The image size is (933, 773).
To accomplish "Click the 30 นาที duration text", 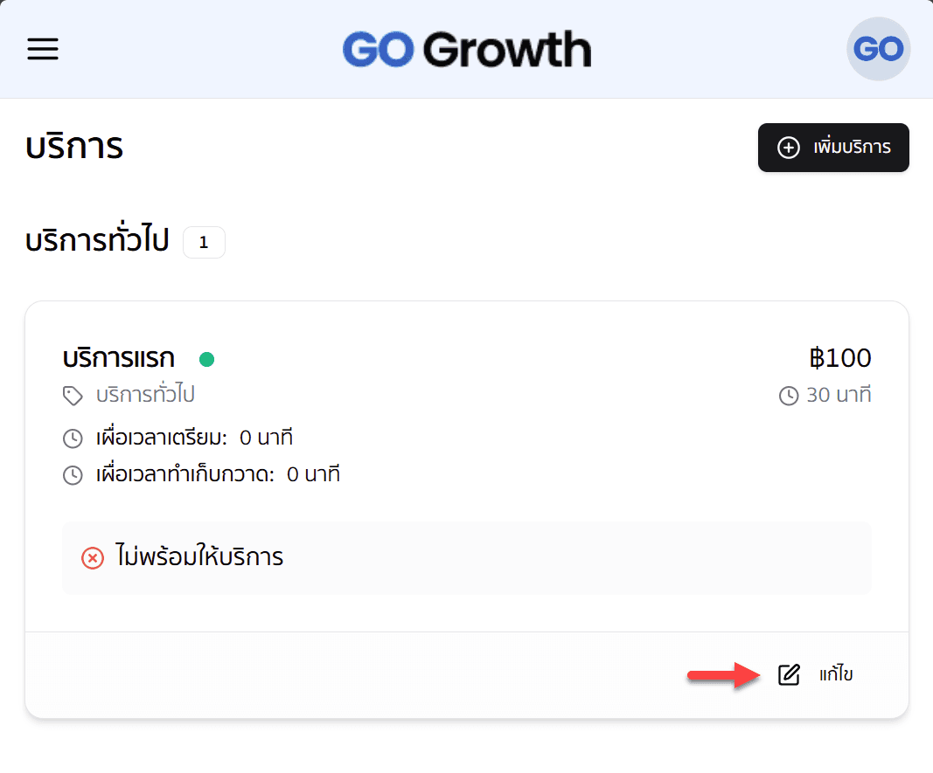I will pos(839,395).
